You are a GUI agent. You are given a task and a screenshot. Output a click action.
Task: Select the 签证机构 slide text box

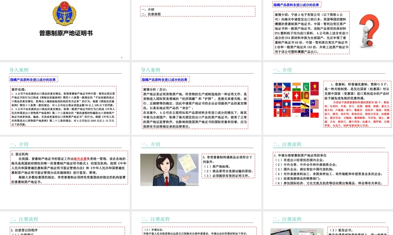68,168
